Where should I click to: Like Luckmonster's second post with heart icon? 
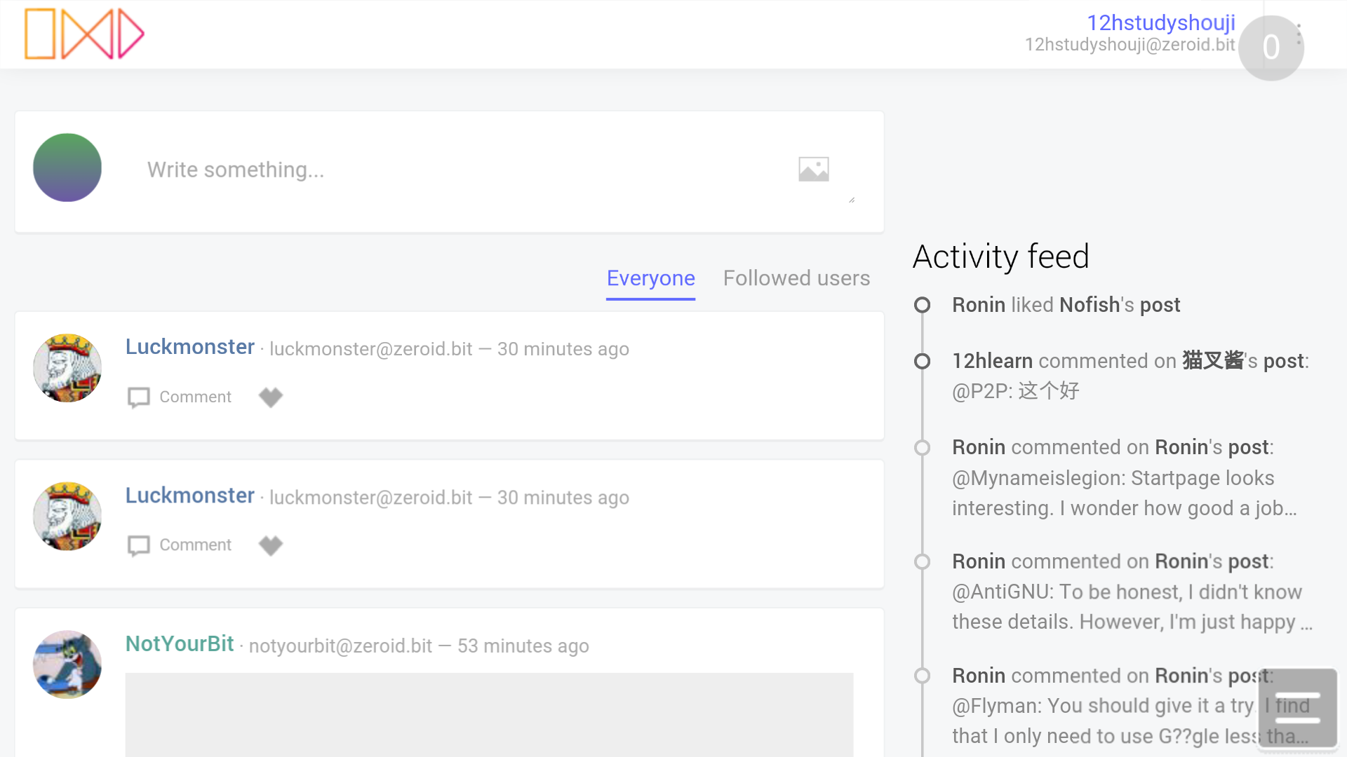(x=270, y=545)
